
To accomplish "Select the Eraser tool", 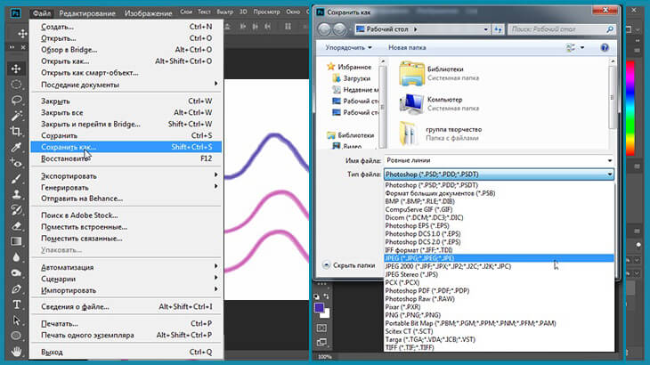I will click(x=16, y=226).
